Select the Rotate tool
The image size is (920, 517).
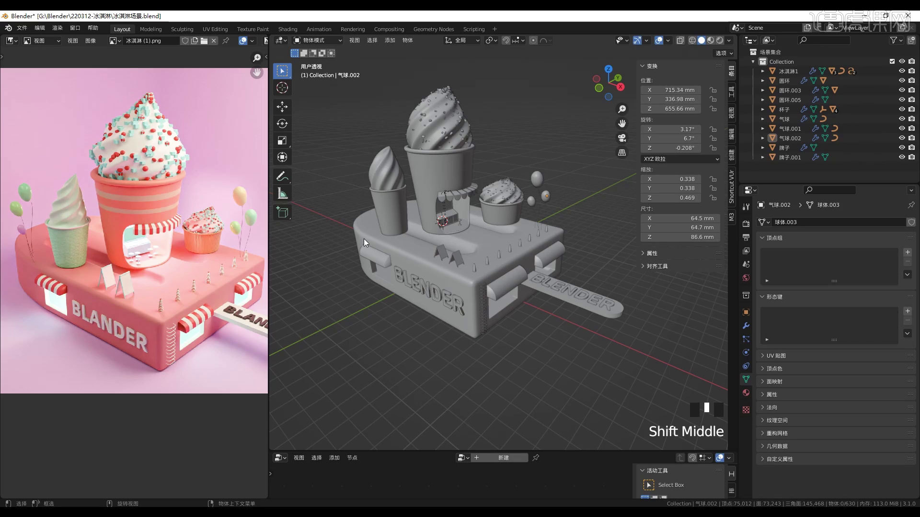(x=282, y=124)
